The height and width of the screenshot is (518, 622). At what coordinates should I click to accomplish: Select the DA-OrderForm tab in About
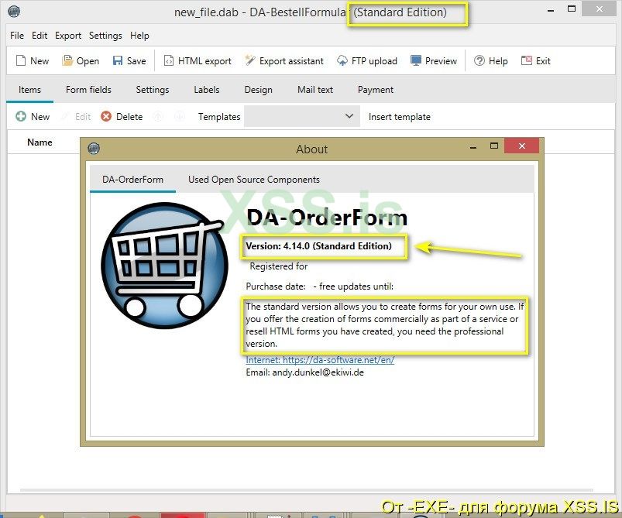[132, 180]
